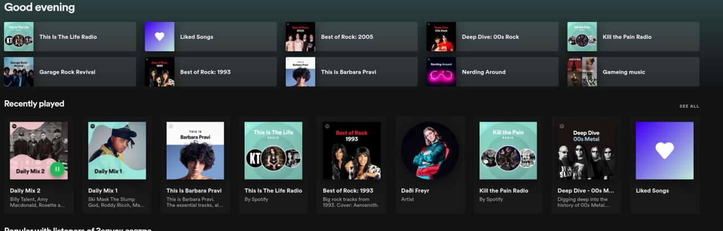Click Best of Rock: 2005 shortcut cover
The height and width of the screenshot is (231, 723).
[x=300, y=37]
